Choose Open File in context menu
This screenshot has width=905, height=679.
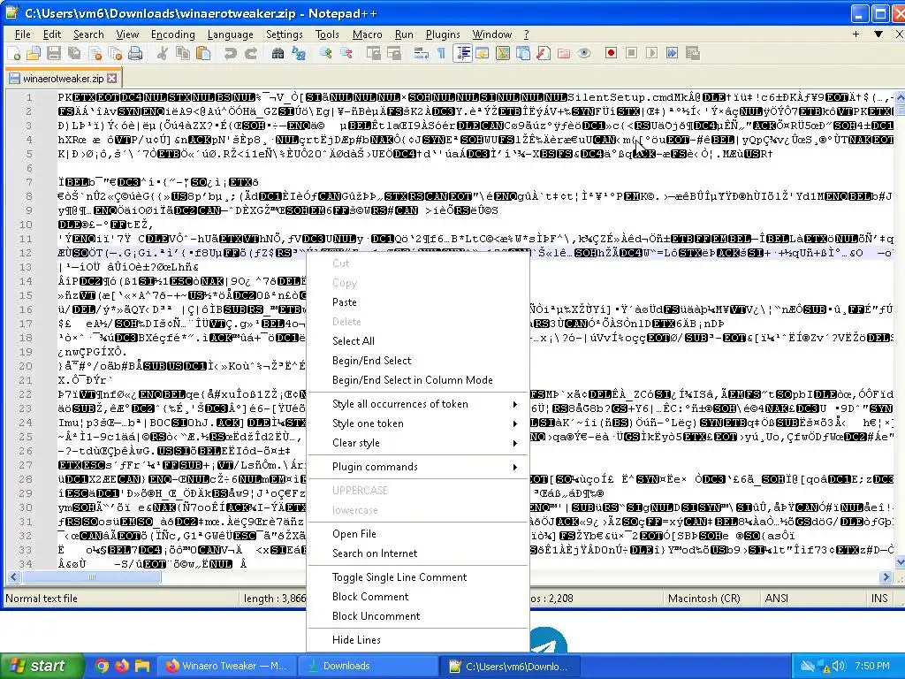418,534
